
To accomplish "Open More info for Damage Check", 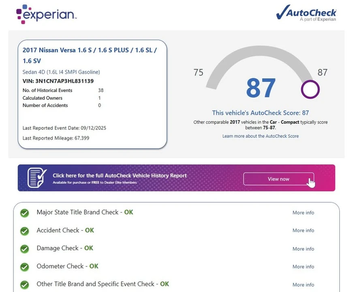I will [x=303, y=249].
